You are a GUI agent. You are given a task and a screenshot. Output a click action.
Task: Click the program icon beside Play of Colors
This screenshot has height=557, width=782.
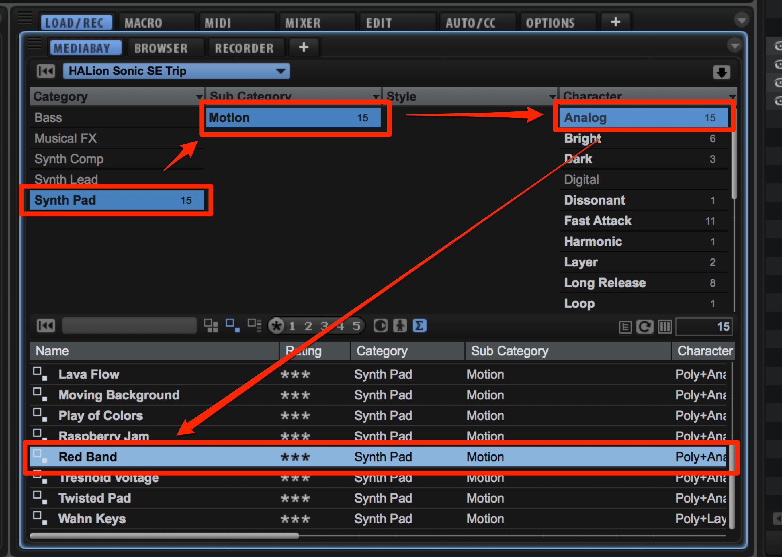pyautogui.click(x=40, y=415)
